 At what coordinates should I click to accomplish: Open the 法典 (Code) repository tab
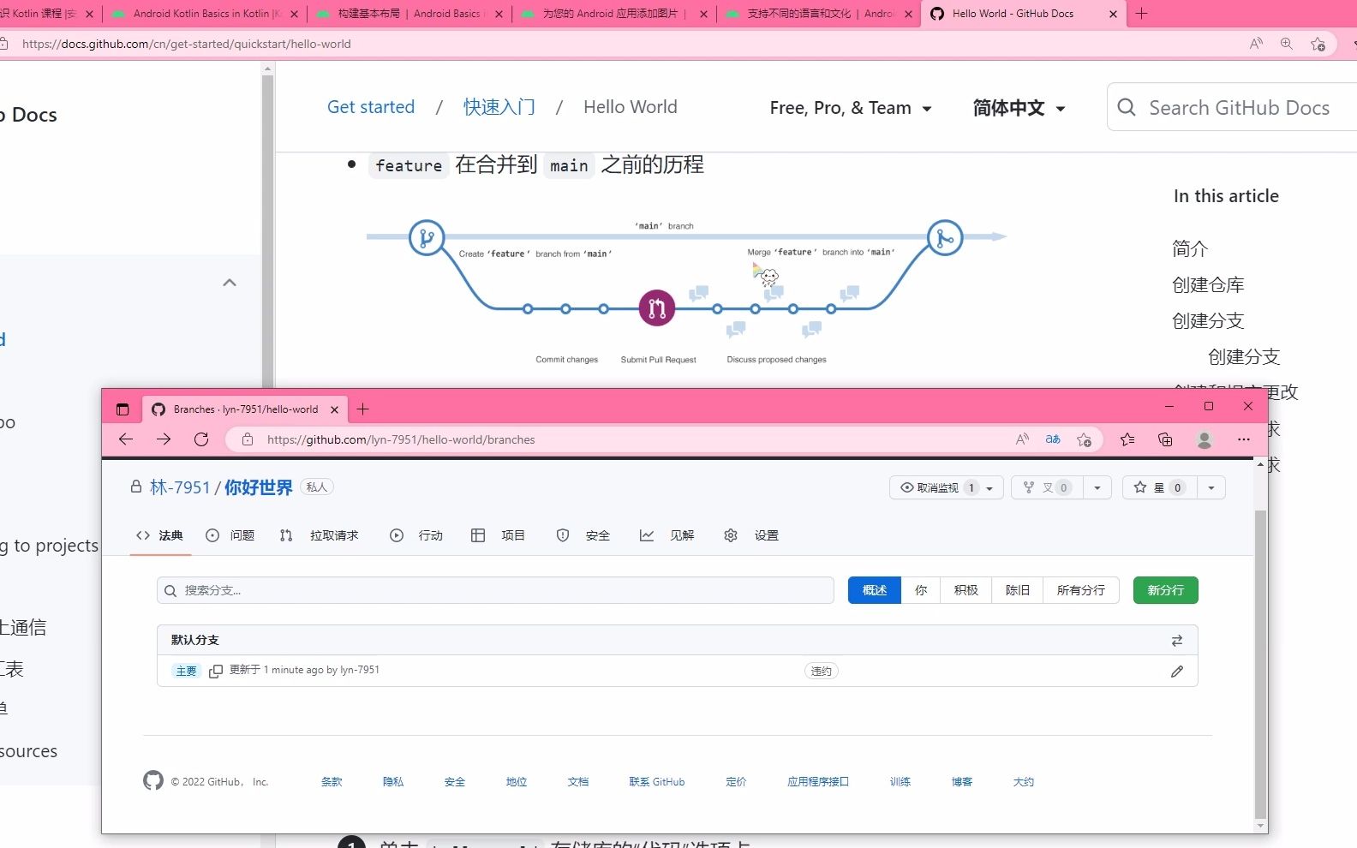pyautogui.click(x=160, y=535)
